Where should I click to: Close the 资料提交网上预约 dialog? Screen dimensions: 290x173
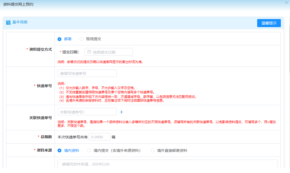[x=286, y=3]
